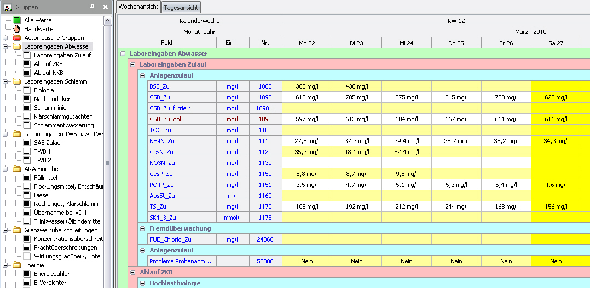Collapse the Hochlastbiologie section
This screenshot has width=590, height=288.
coord(142,283)
